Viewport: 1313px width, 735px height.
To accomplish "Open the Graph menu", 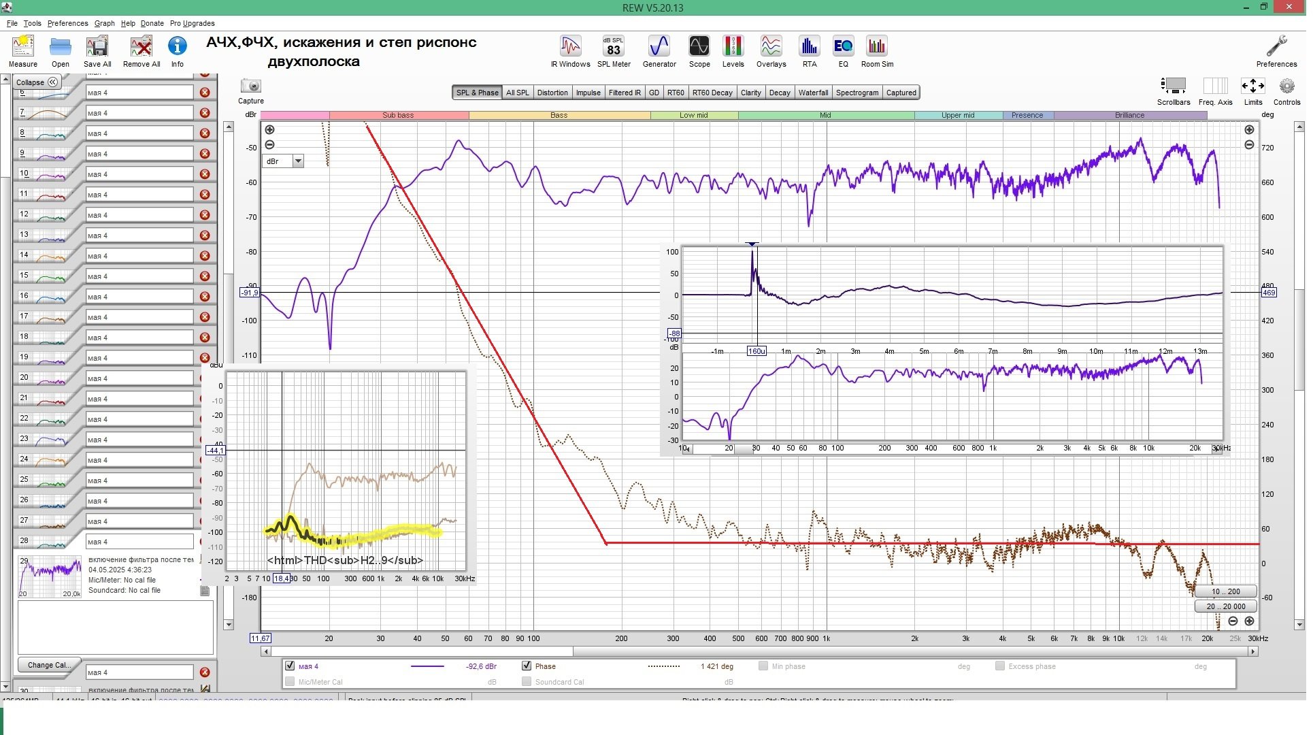I will coord(105,23).
